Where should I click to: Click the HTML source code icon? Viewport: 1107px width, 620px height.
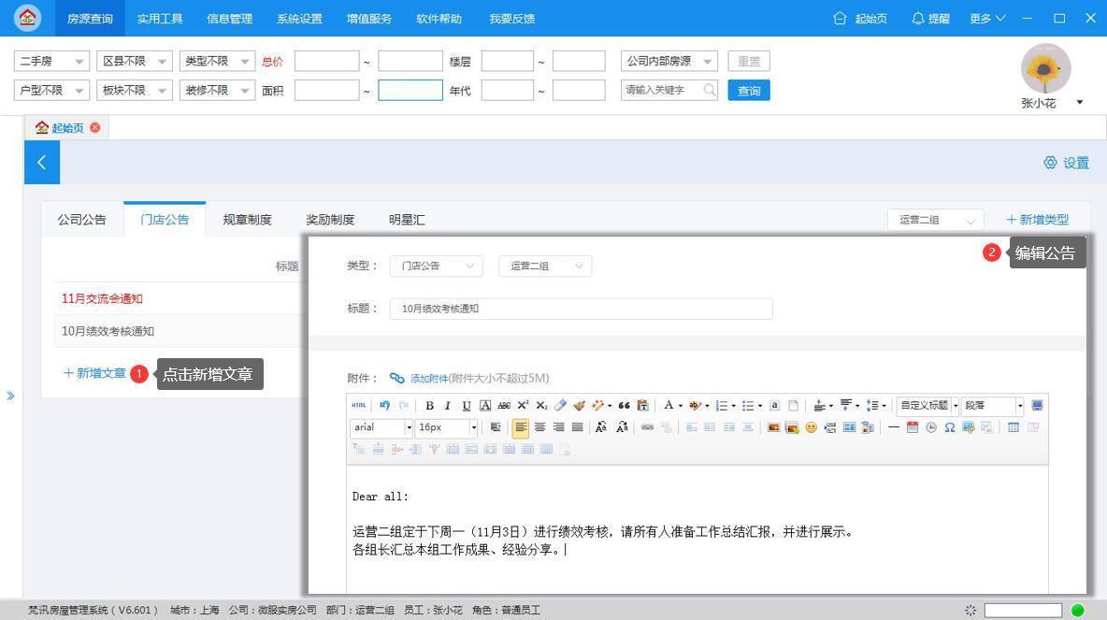359,405
